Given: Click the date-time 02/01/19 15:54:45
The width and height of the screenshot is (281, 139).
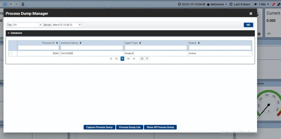Looking at the screenshot, I should tap(193, 4).
